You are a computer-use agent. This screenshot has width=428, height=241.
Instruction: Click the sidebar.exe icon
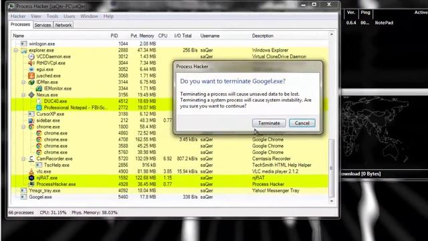pos(31,120)
